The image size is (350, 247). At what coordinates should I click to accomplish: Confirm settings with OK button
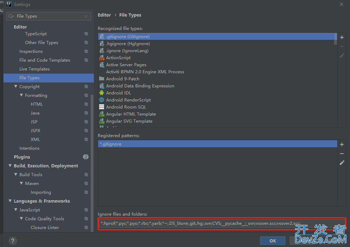(x=272, y=241)
